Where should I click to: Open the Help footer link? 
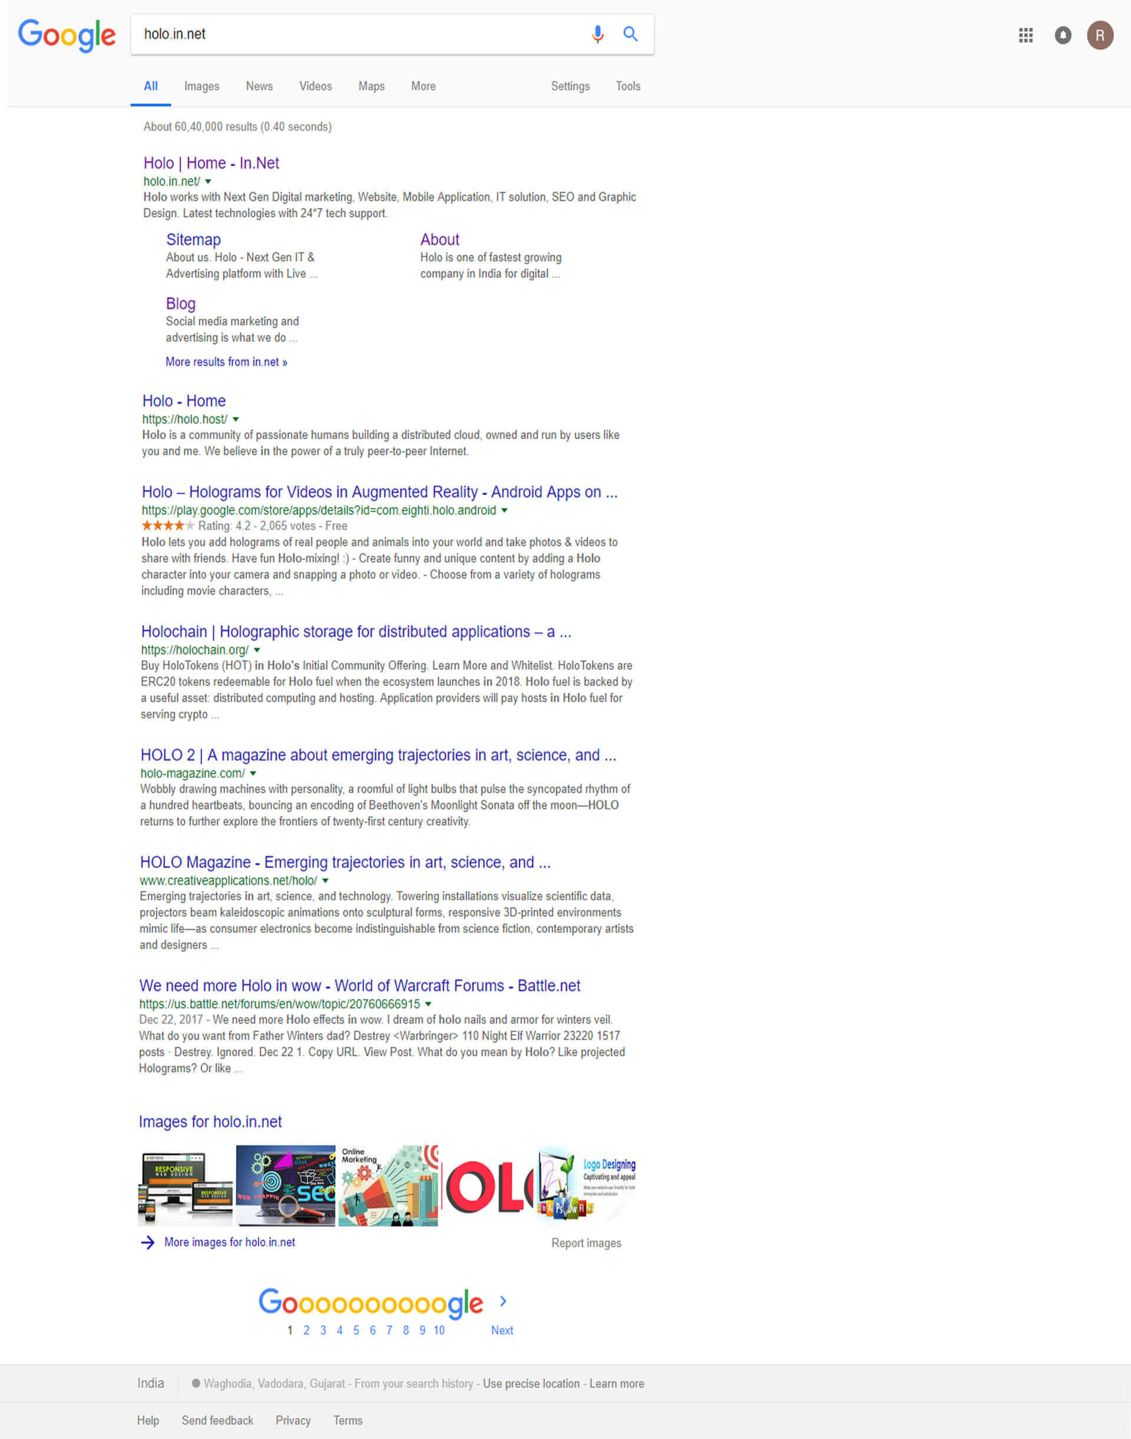point(148,1421)
